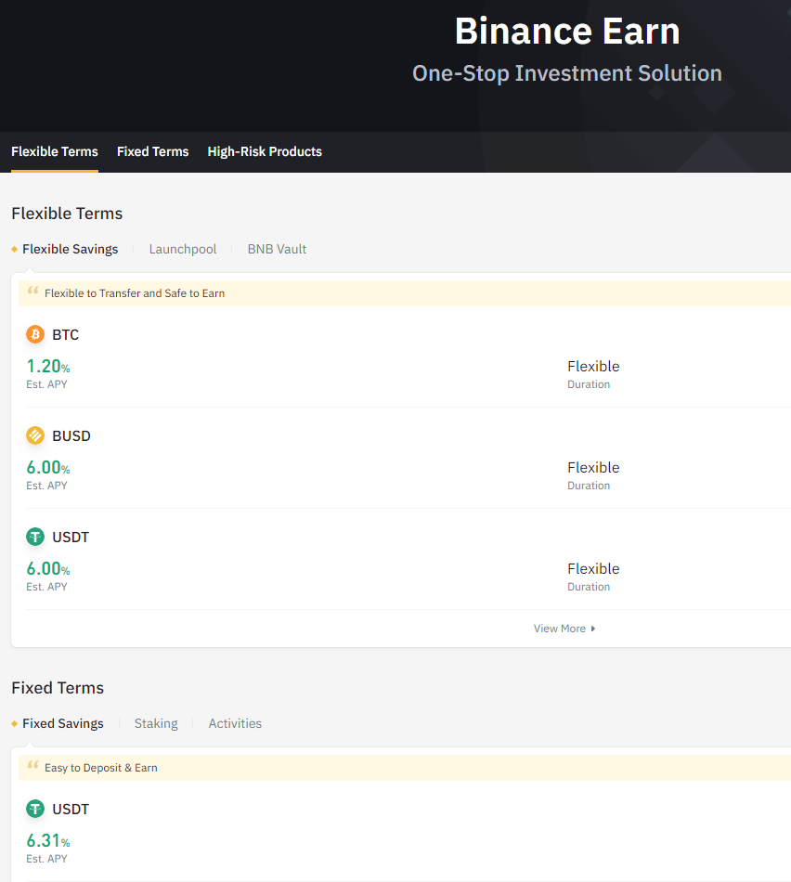Click the Flexible duration text in BUSD row
791x882 pixels.
pos(593,467)
